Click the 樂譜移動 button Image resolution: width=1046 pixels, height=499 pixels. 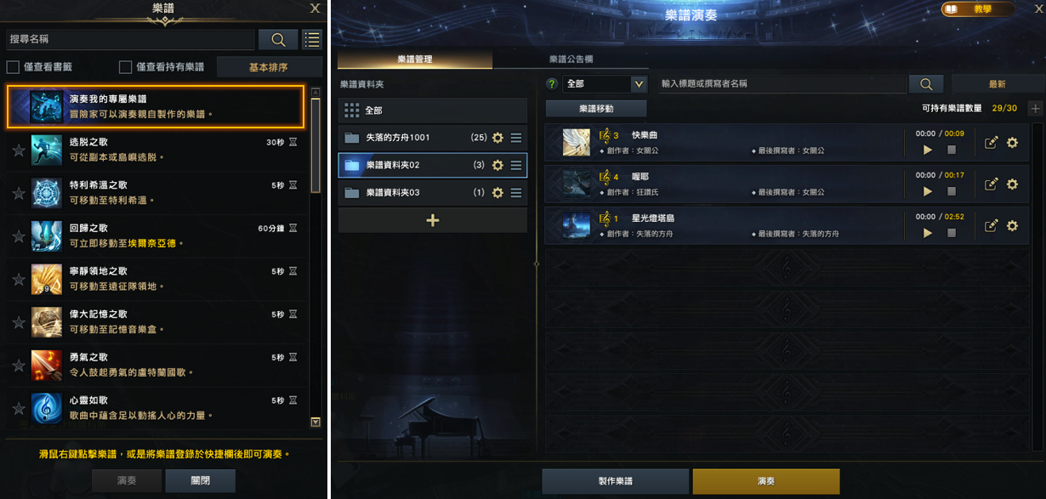(596, 109)
